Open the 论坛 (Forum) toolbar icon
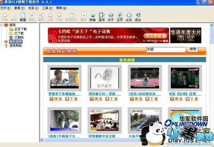This screenshot has height=147, width=214. [129, 17]
